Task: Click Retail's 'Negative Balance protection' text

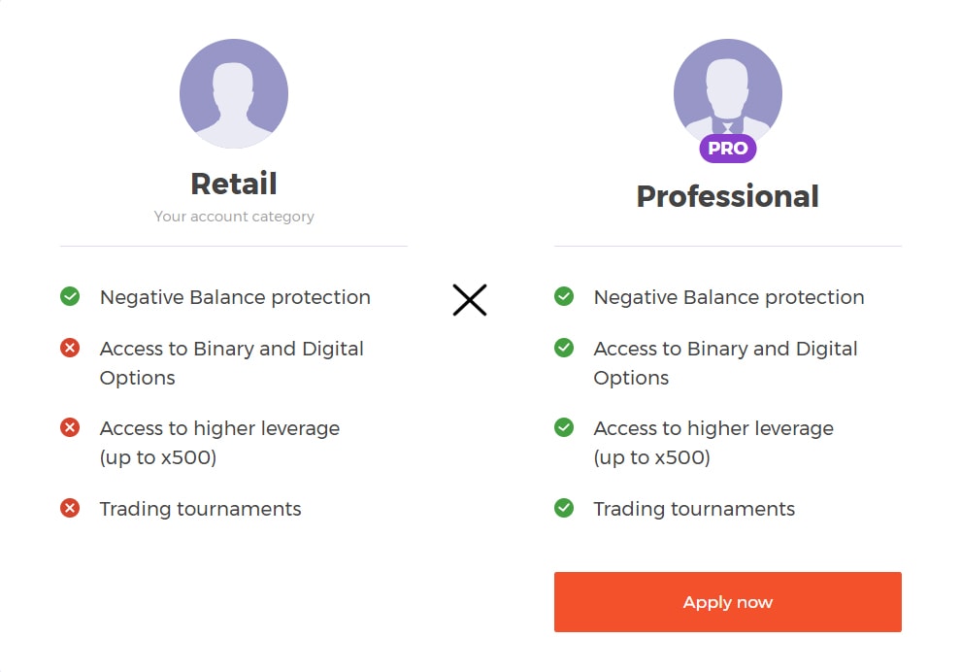Action: tap(235, 297)
